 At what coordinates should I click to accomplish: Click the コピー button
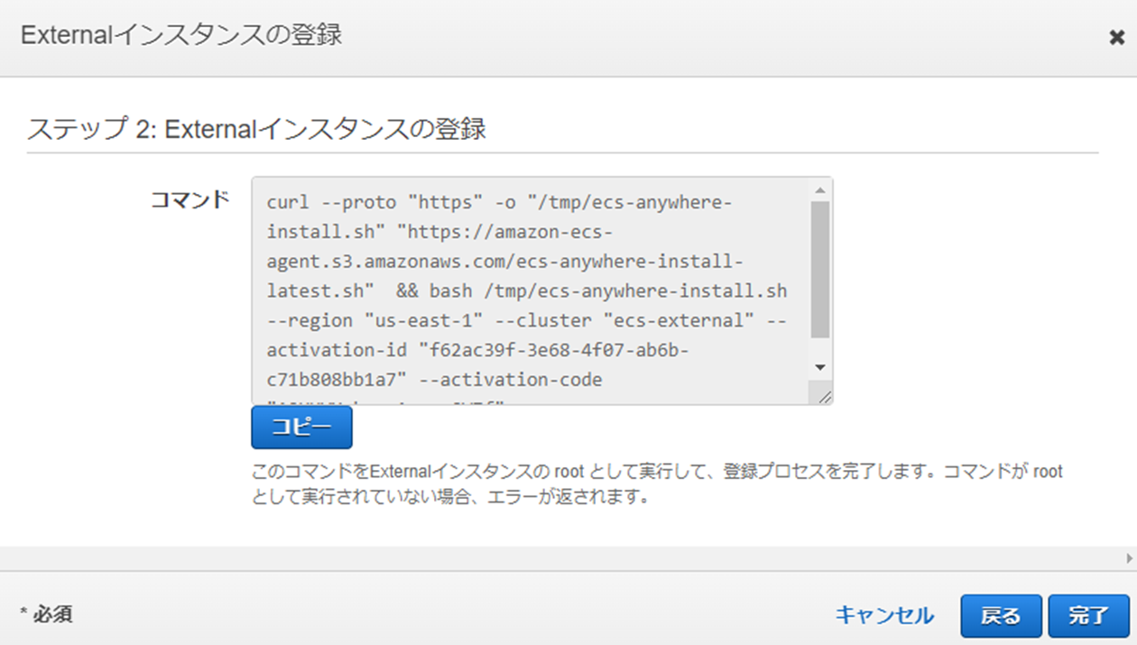coord(301,428)
